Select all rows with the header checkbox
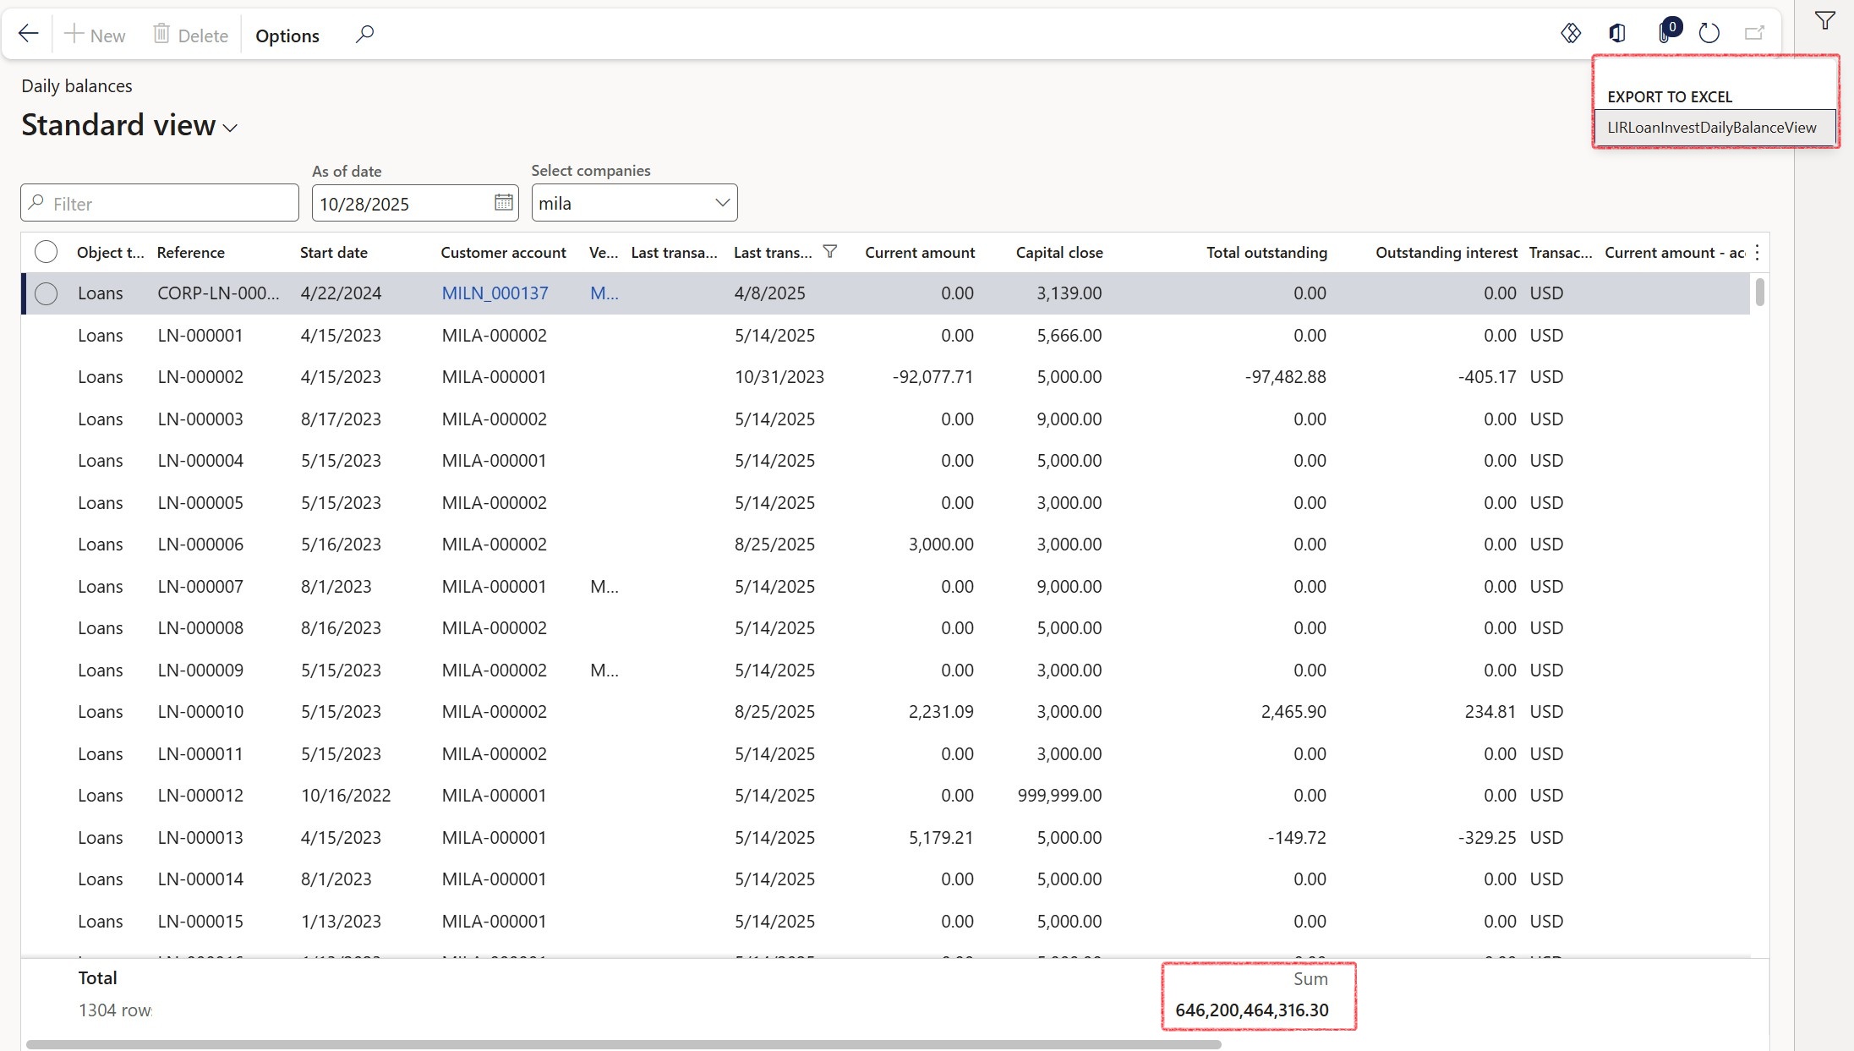 tap(46, 251)
